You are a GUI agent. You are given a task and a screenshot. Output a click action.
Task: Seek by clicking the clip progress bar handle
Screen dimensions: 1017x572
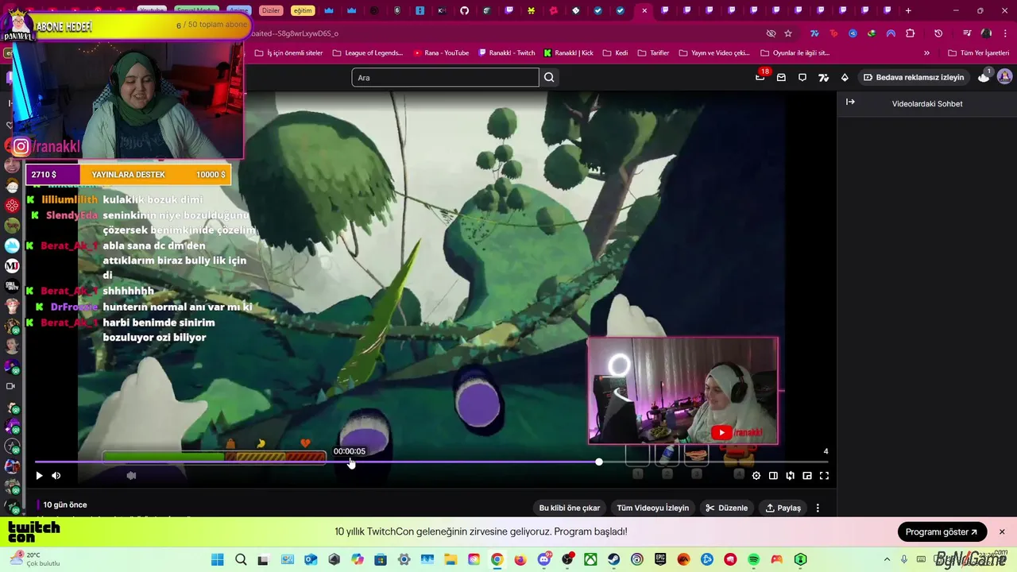599,462
